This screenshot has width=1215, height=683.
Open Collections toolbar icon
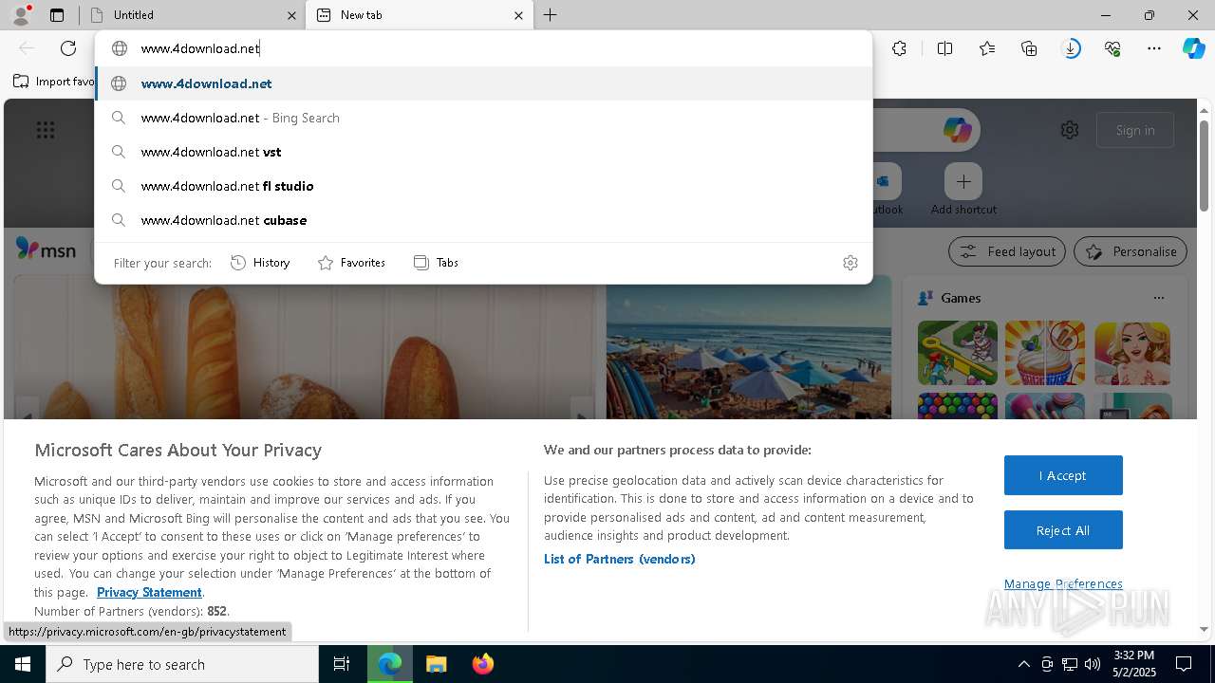point(1029,48)
